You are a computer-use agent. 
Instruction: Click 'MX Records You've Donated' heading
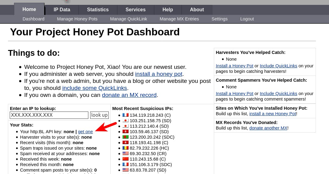246,123
